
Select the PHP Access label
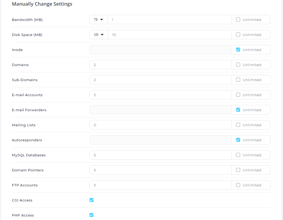click(x=23, y=215)
